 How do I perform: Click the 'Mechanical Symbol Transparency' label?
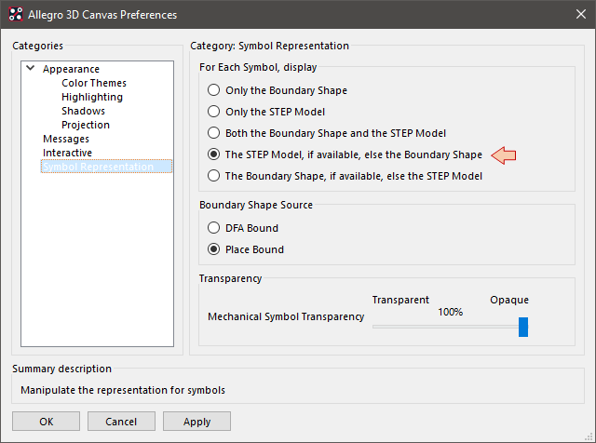pos(286,316)
